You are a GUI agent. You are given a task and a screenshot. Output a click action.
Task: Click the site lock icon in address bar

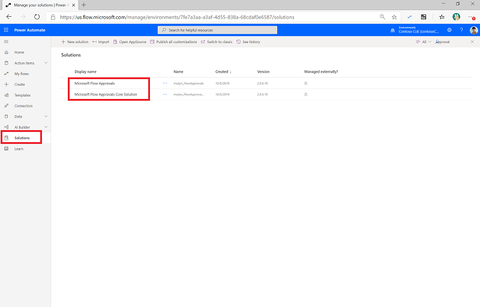[x=53, y=17]
